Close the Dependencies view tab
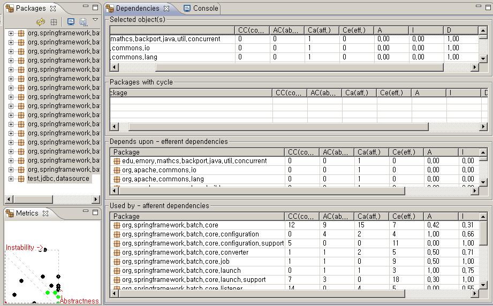The image size is (493, 306). click(x=166, y=9)
